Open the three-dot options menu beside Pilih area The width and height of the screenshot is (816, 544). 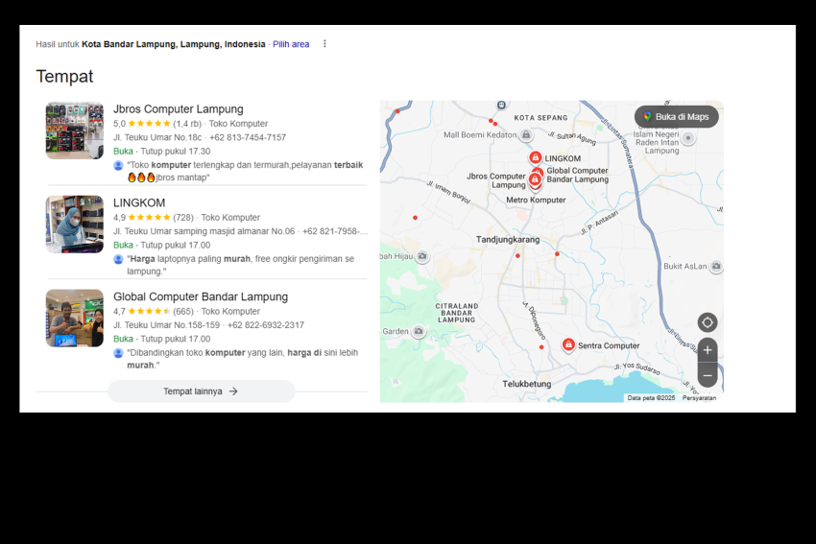click(x=324, y=44)
